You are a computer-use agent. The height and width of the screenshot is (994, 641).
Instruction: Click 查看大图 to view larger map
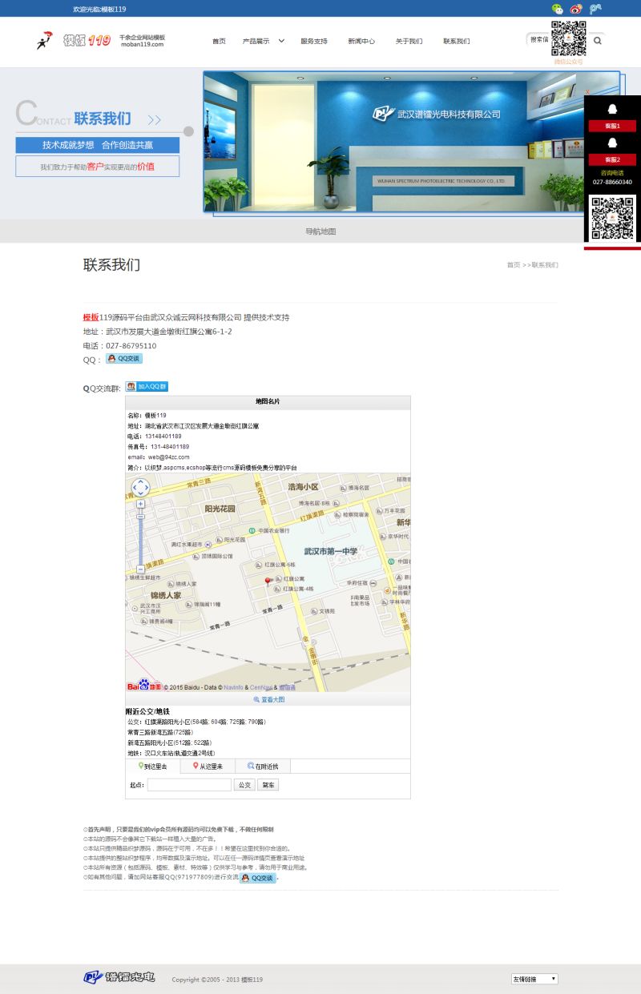268,699
